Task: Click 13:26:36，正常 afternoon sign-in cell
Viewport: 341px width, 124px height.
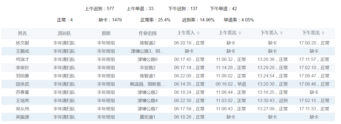Action: coord(272,59)
